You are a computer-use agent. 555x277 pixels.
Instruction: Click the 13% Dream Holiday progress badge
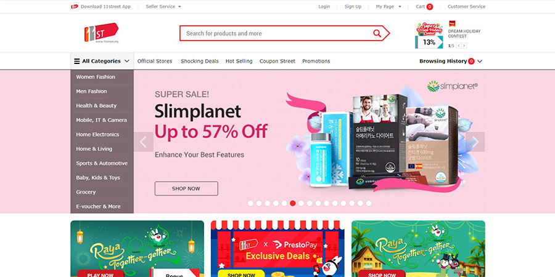click(429, 42)
